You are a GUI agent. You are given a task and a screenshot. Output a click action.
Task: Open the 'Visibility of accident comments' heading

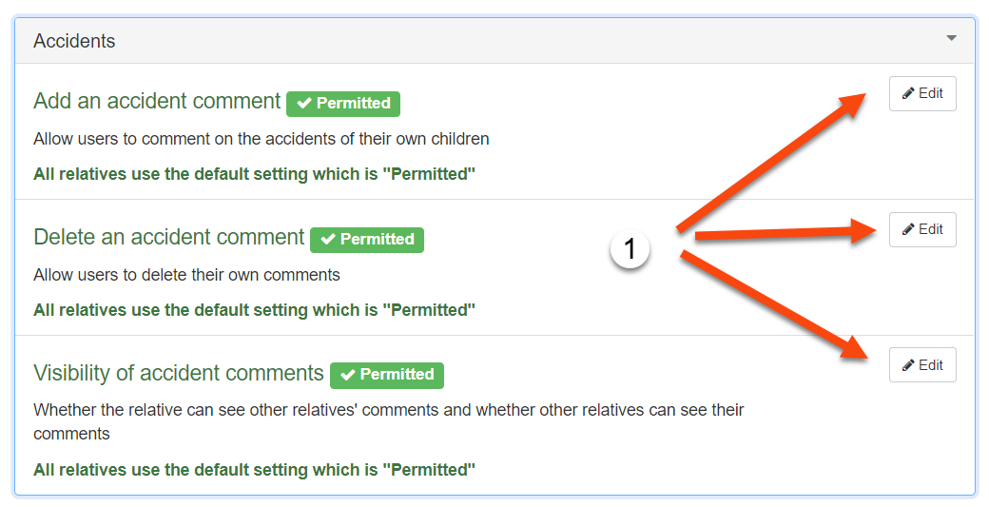[x=179, y=373]
